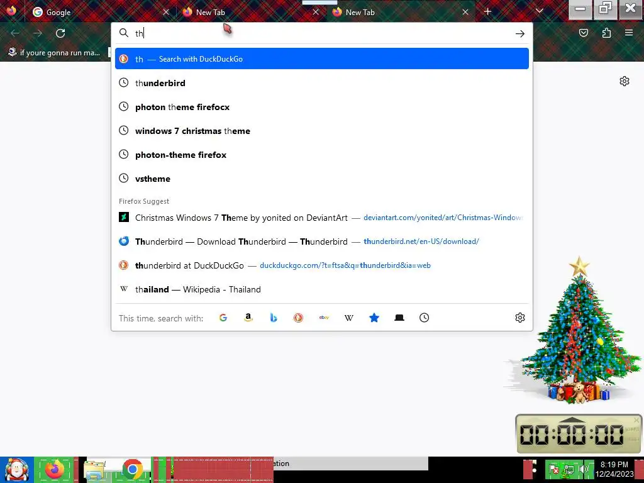Switch to the Google tab
This screenshot has height=483, width=644.
100,12
